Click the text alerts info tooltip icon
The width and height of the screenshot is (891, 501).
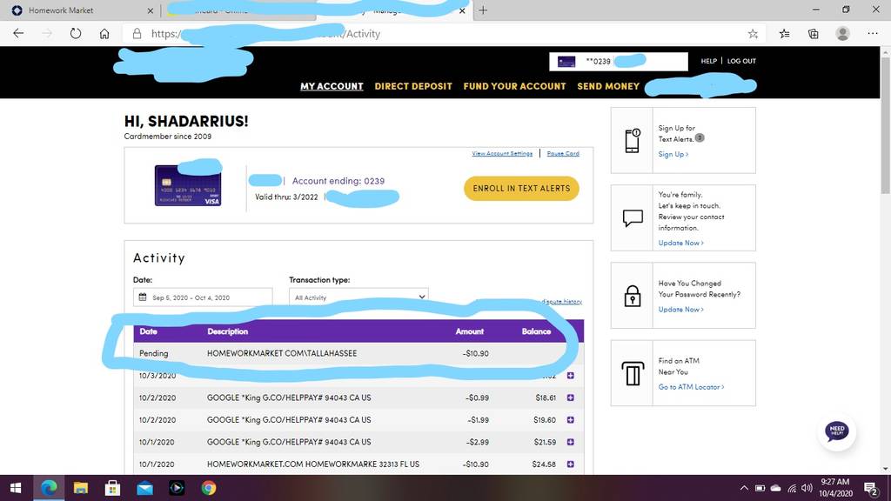coord(700,138)
